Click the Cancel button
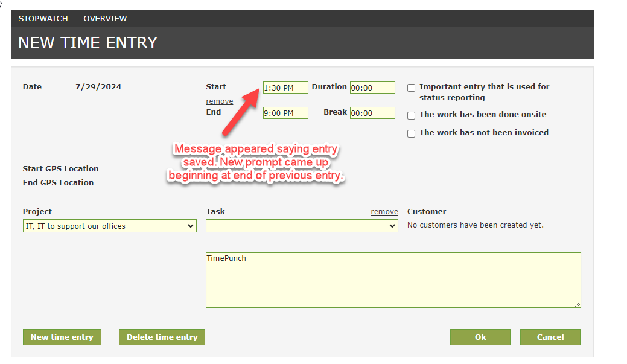Viewport: 627px width, 364px height. (x=550, y=337)
